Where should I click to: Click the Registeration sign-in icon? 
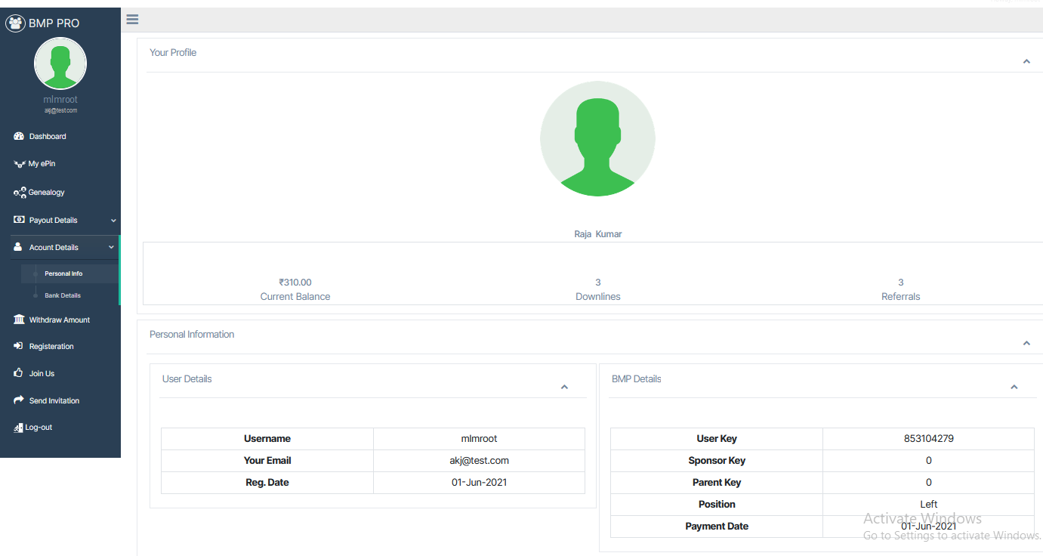[x=19, y=346]
